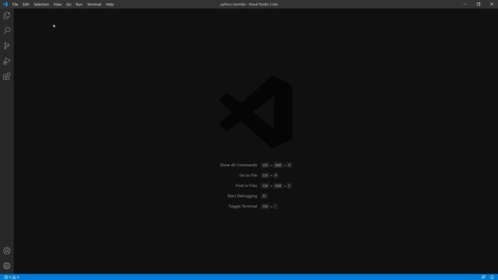The width and height of the screenshot is (498, 280).
Task: Close the Visual Studio Code window
Action: click(491, 4)
